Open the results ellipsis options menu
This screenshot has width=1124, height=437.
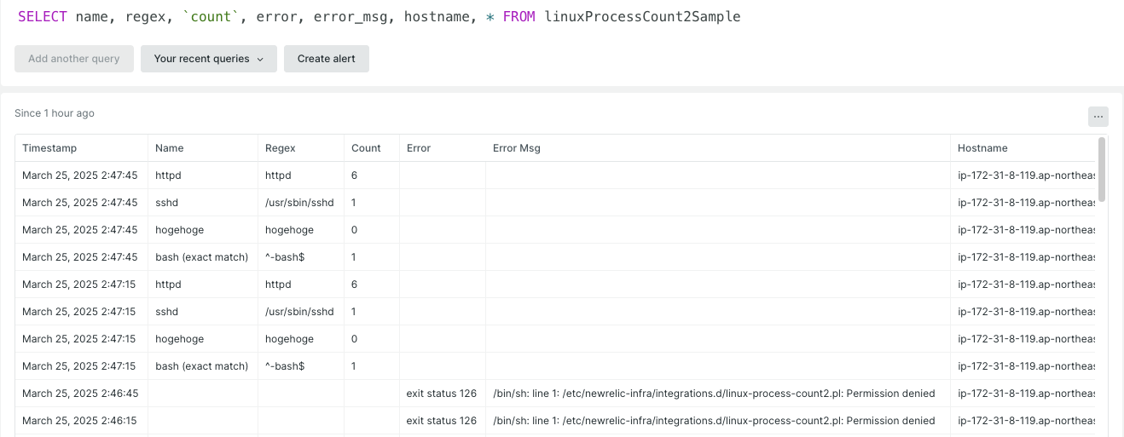pyautogui.click(x=1098, y=117)
